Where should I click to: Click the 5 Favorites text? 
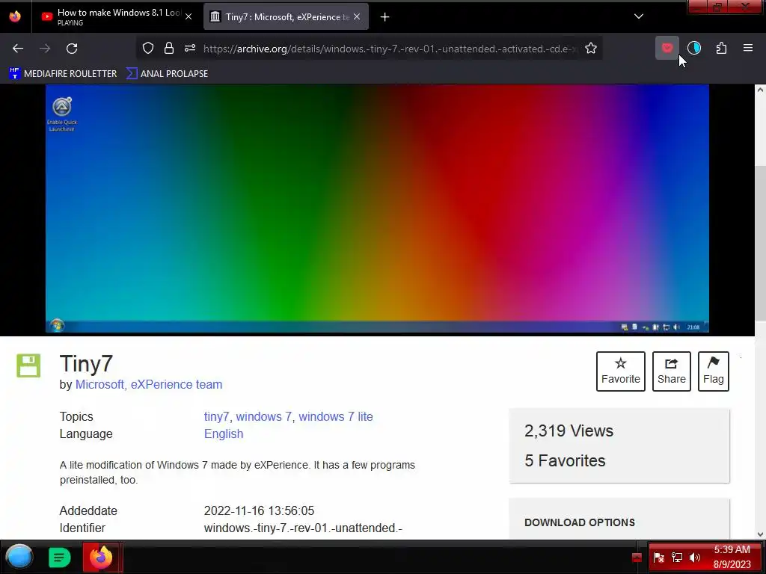click(x=565, y=460)
